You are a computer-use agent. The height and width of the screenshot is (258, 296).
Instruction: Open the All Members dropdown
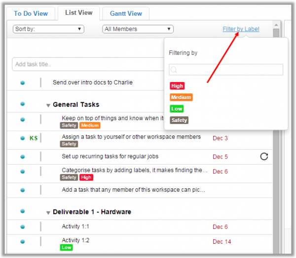tap(138, 29)
